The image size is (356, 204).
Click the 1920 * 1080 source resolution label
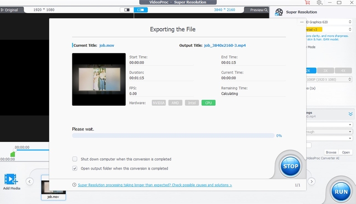[44, 10]
